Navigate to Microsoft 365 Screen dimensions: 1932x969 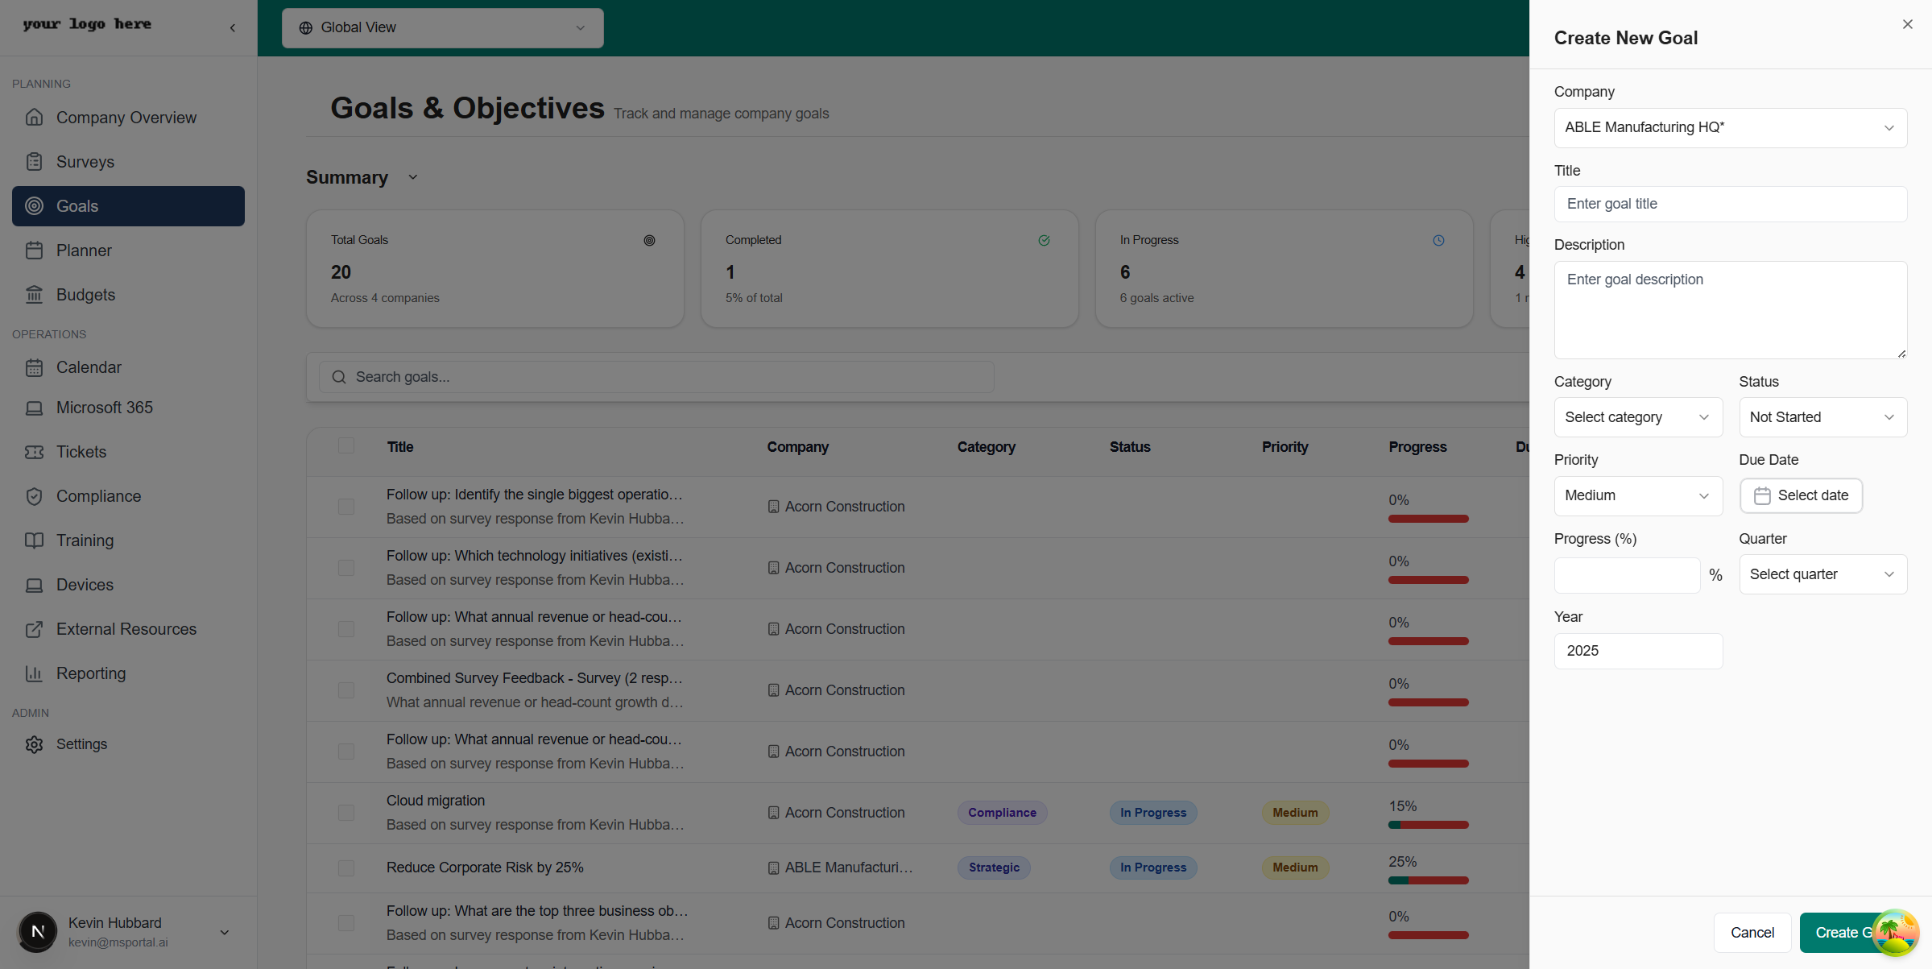tap(105, 408)
